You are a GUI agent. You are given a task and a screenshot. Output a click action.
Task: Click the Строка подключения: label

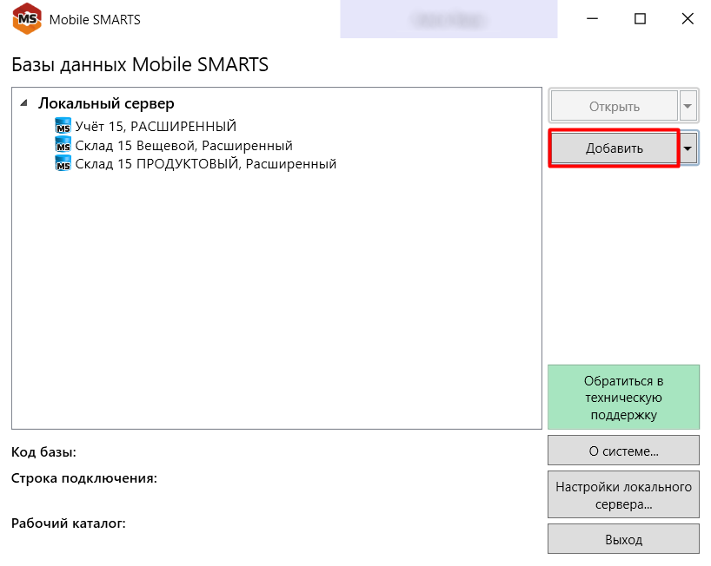click(84, 478)
